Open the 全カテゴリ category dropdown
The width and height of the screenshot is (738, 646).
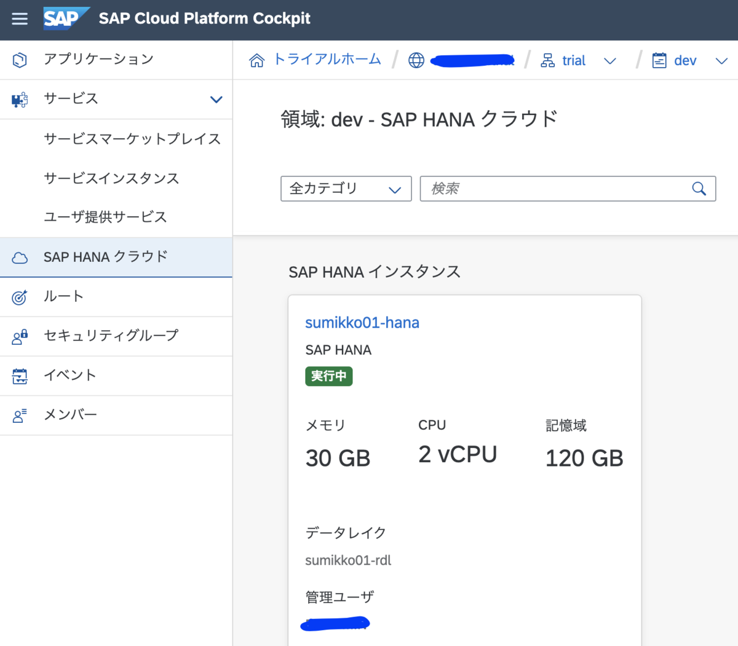[x=346, y=189]
